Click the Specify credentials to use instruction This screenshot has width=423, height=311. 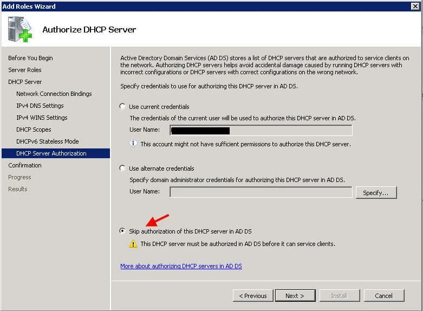tap(209, 86)
